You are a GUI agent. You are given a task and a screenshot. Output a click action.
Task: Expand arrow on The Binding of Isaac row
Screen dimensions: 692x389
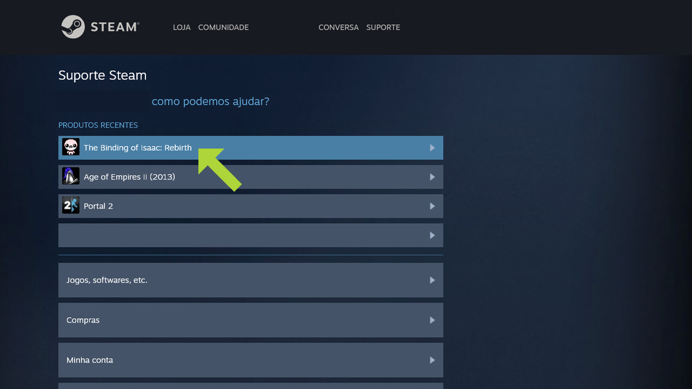point(432,147)
